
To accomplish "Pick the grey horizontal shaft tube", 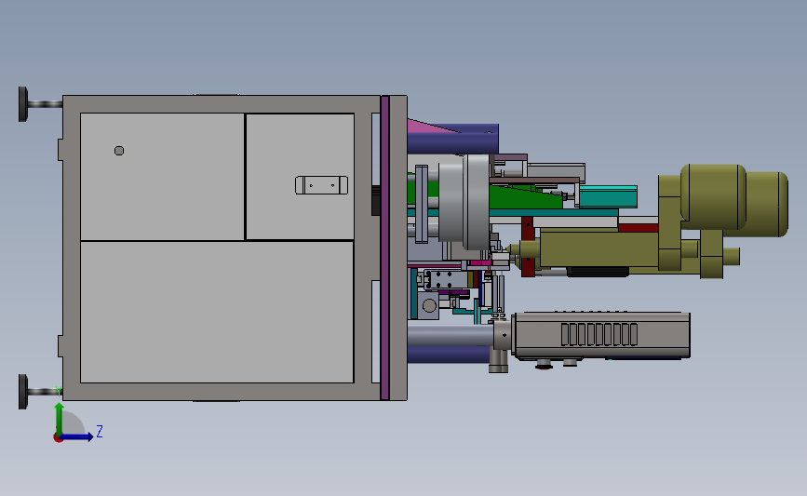I will point(451,335).
